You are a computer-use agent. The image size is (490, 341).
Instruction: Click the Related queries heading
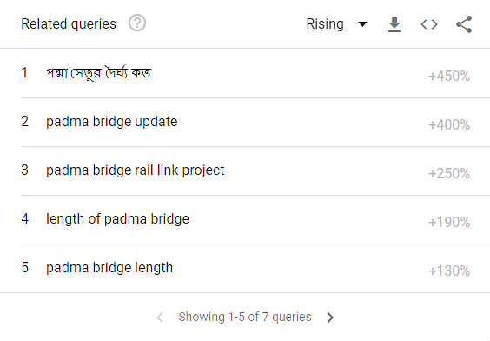pos(69,24)
